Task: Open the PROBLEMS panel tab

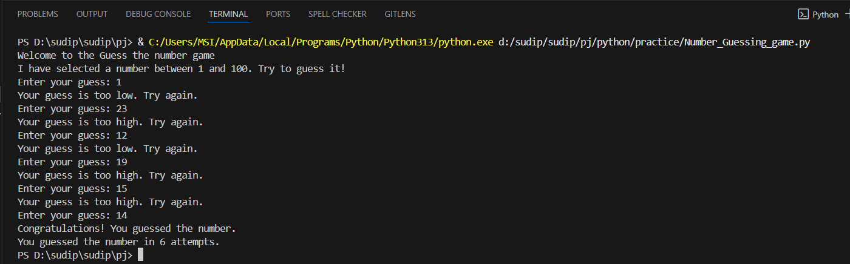Action: coord(38,14)
